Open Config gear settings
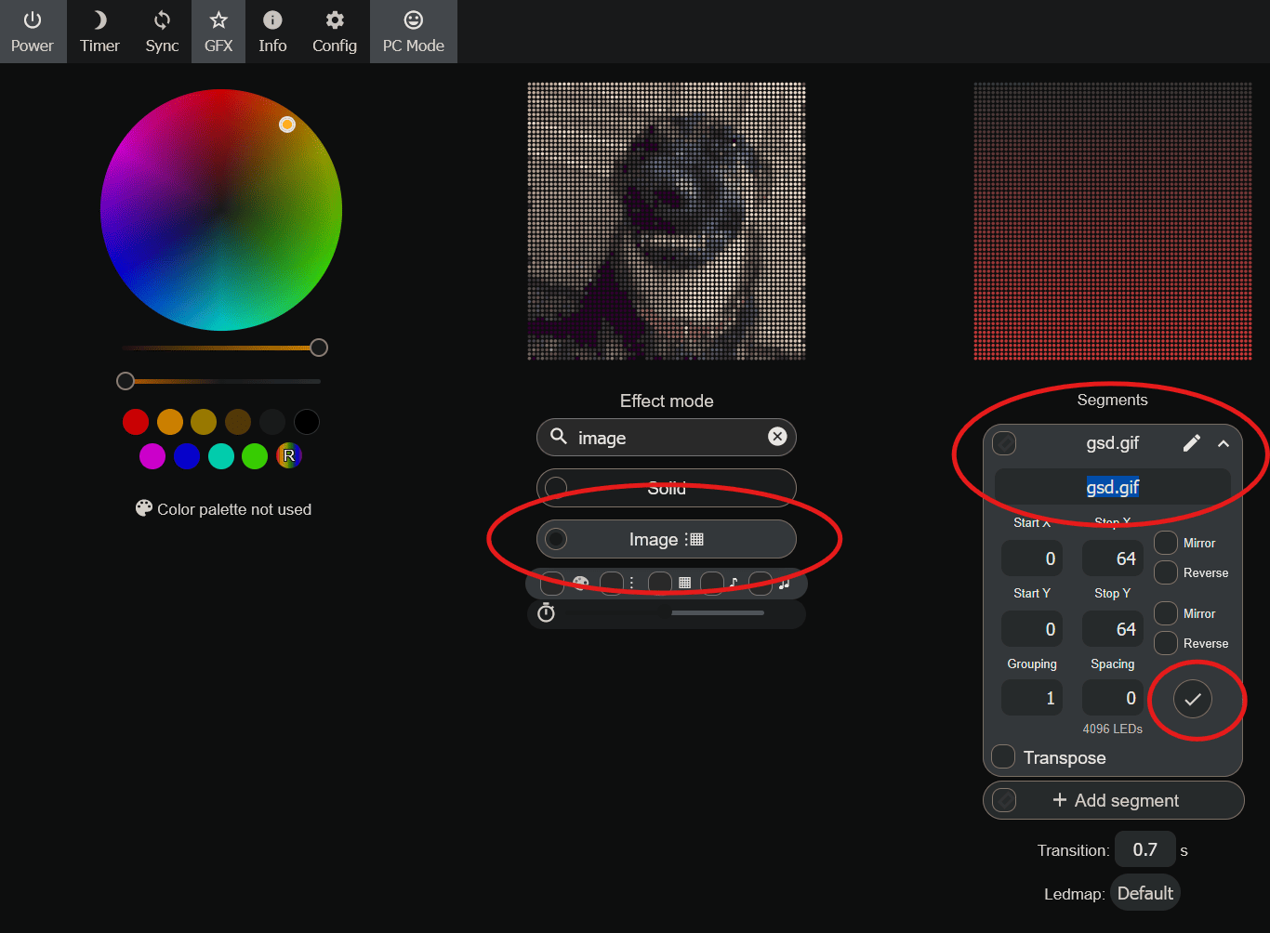The width and height of the screenshot is (1270, 933). tap(335, 20)
